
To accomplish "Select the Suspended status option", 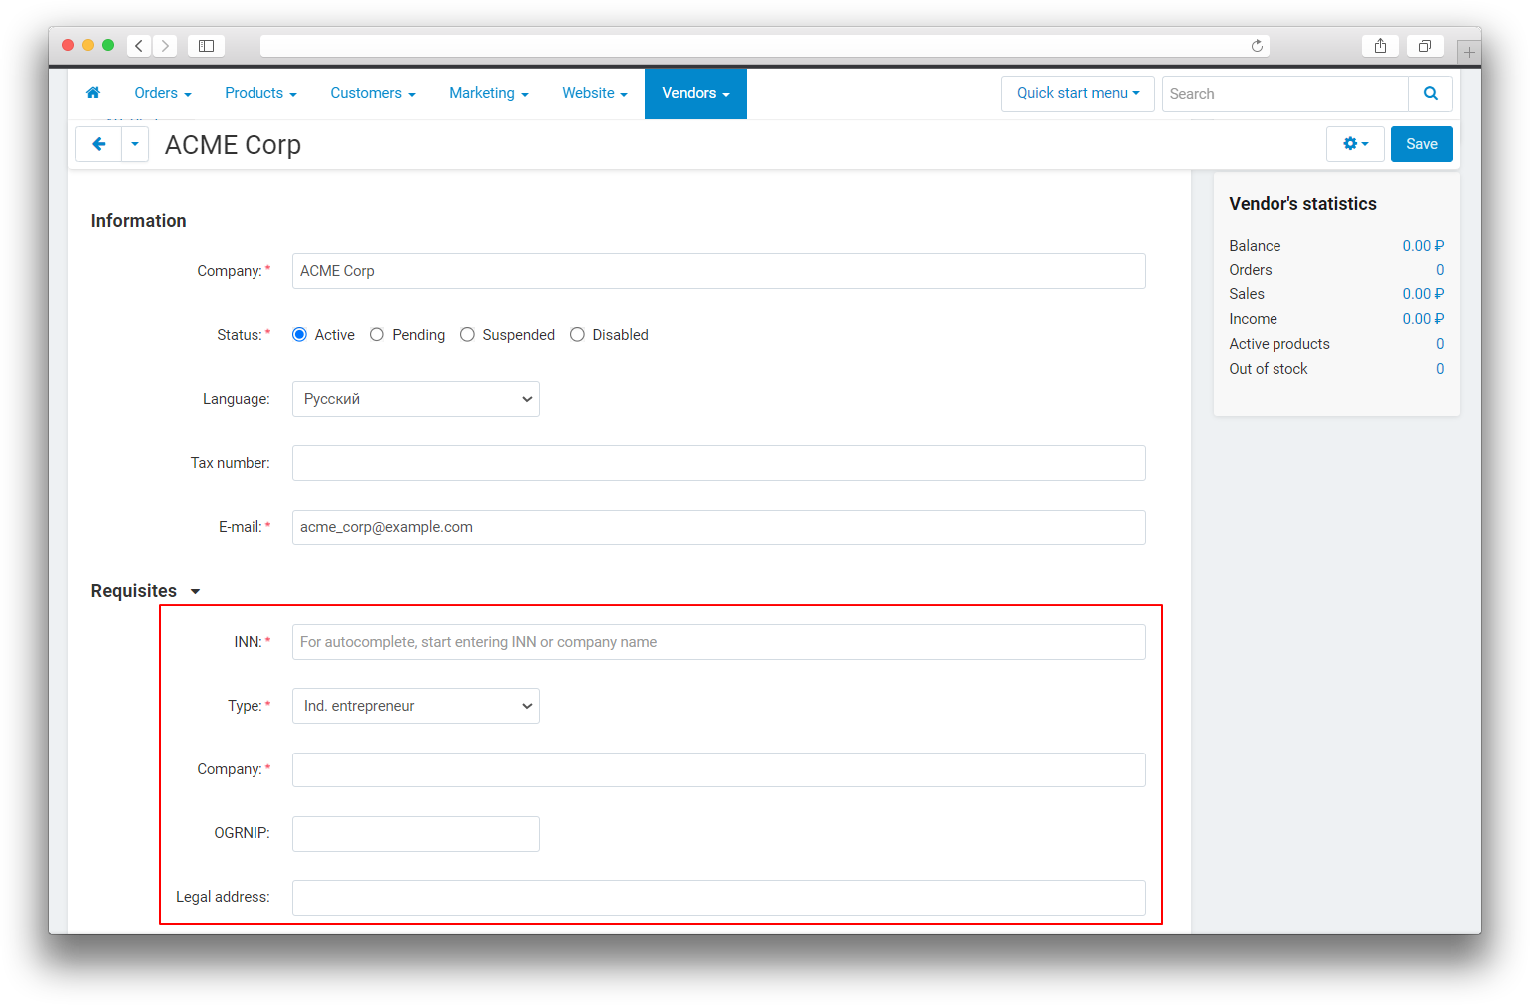I will [467, 335].
